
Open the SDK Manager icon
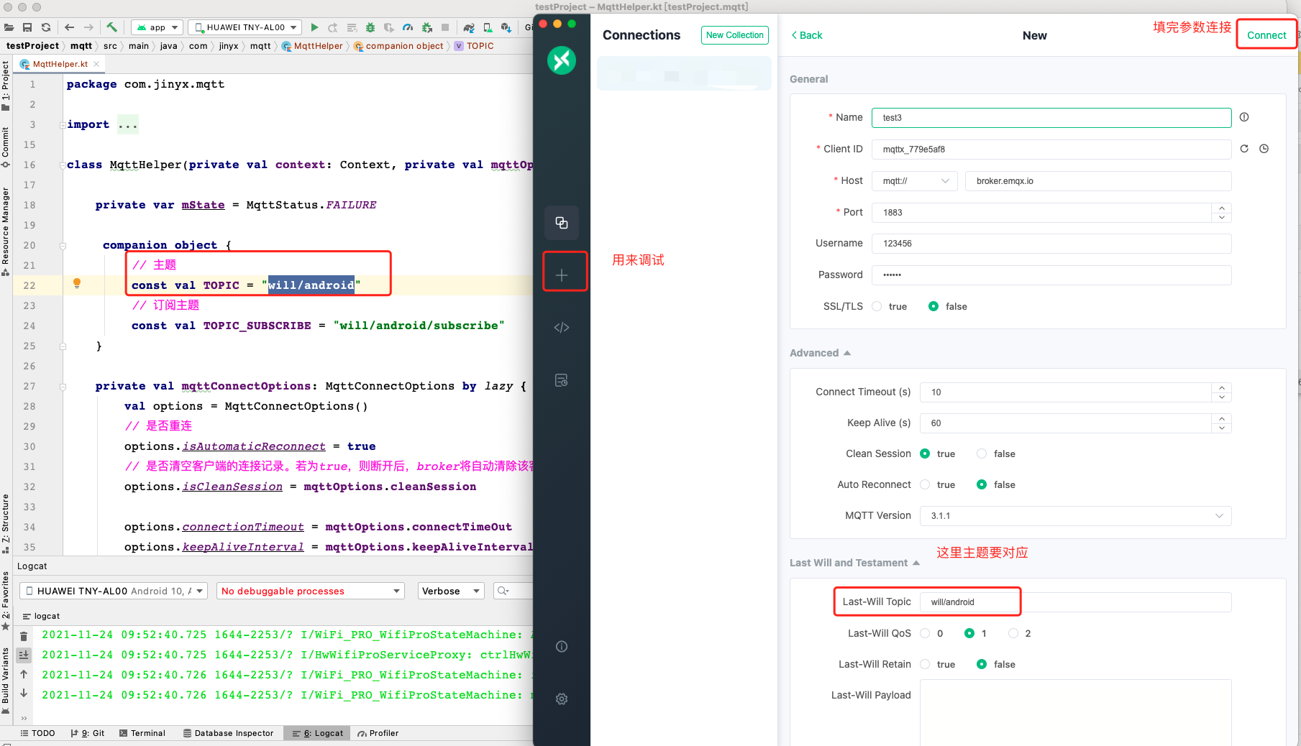(506, 27)
